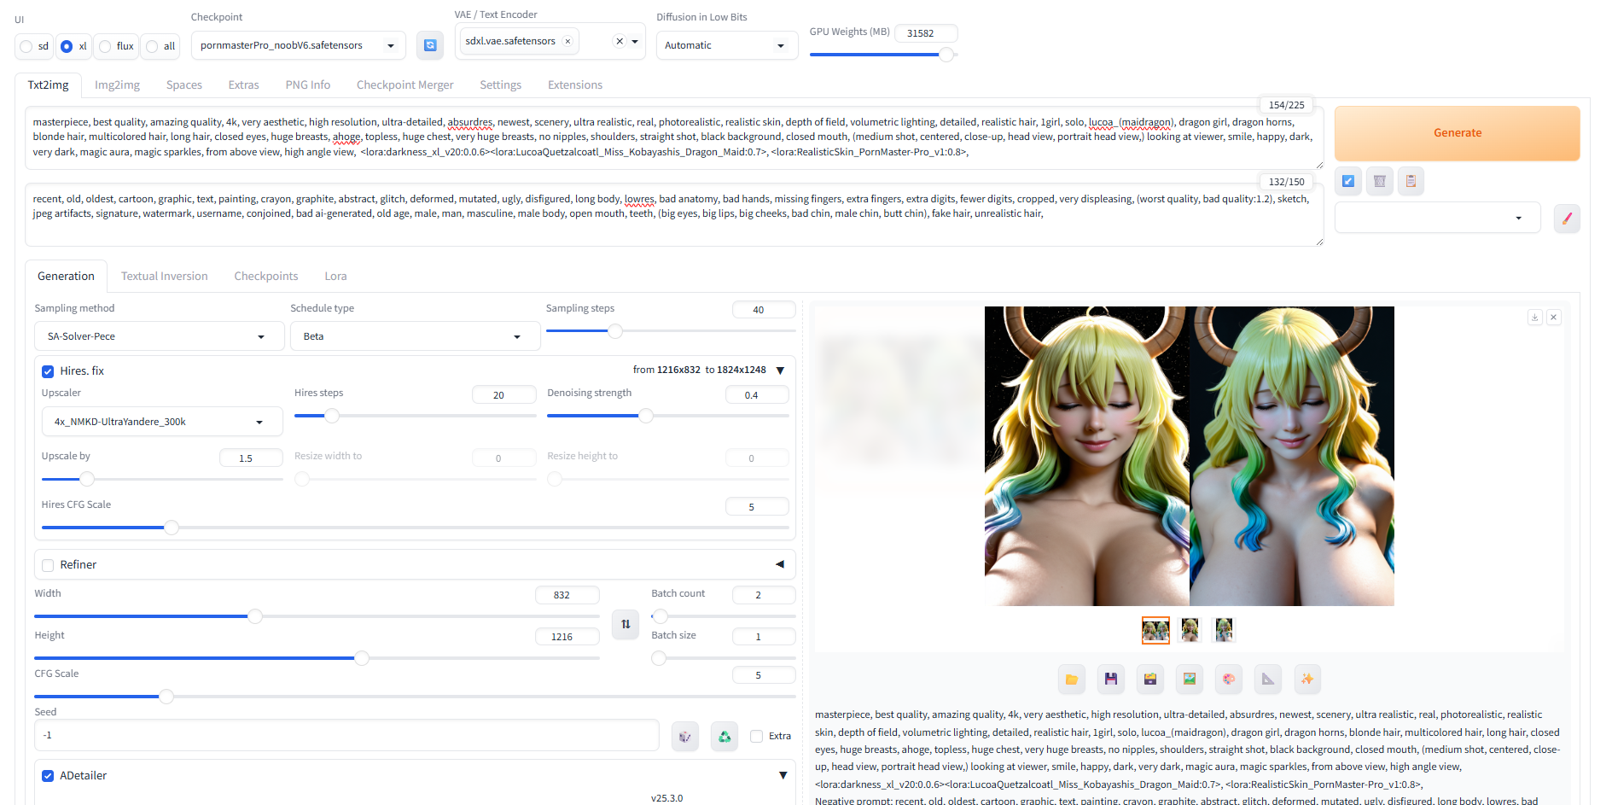This screenshot has width=1612, height=805.
Task: Adjust the Sampling steps slider
Action: pos(671,331)
